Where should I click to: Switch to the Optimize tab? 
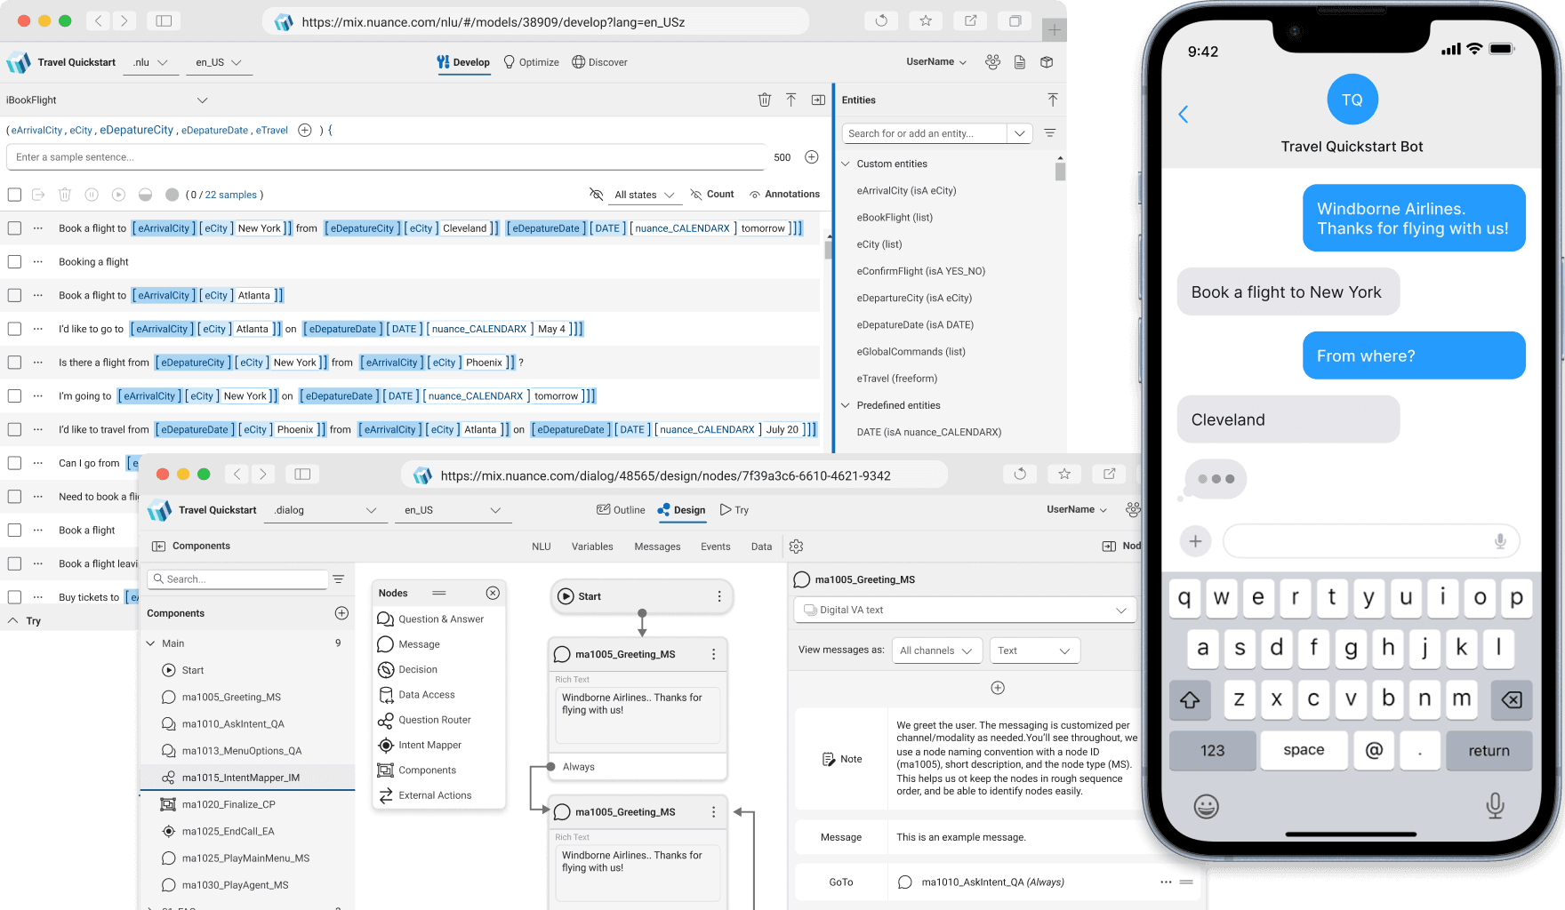coord(531,62)
